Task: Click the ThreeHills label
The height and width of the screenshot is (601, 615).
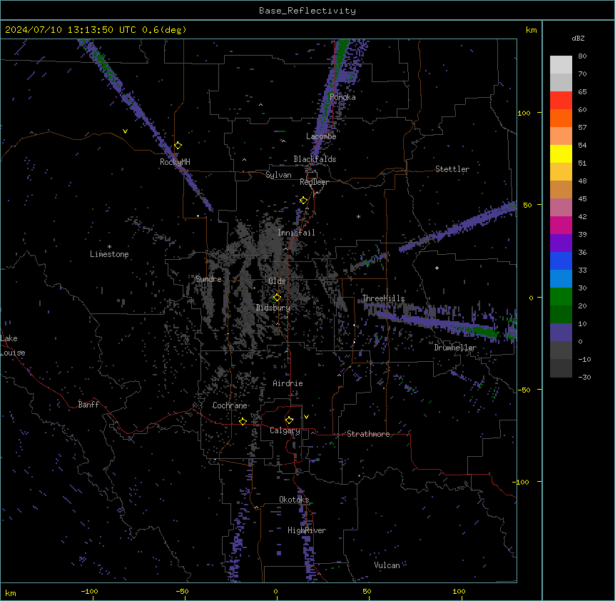Action: 383,298
